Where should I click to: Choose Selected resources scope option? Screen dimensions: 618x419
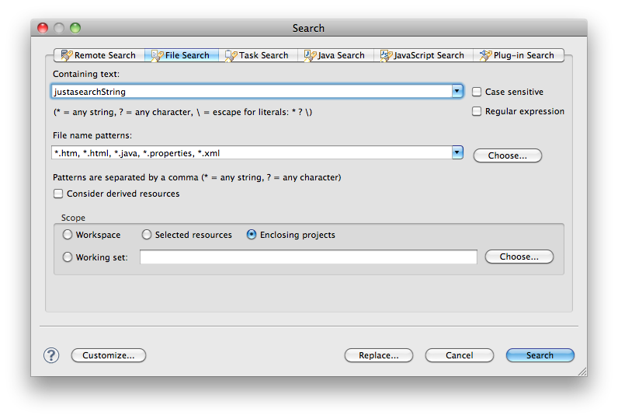[147, 235]
